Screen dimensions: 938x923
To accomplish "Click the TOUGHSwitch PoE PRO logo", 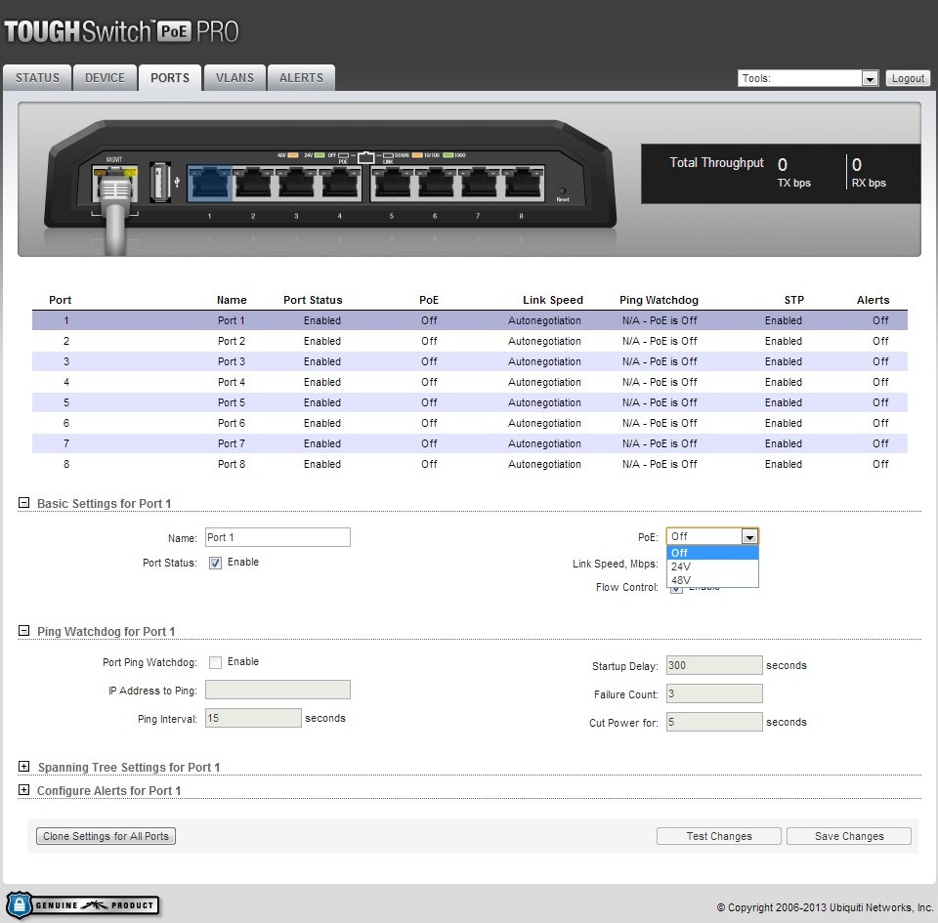I will point(121,31).
